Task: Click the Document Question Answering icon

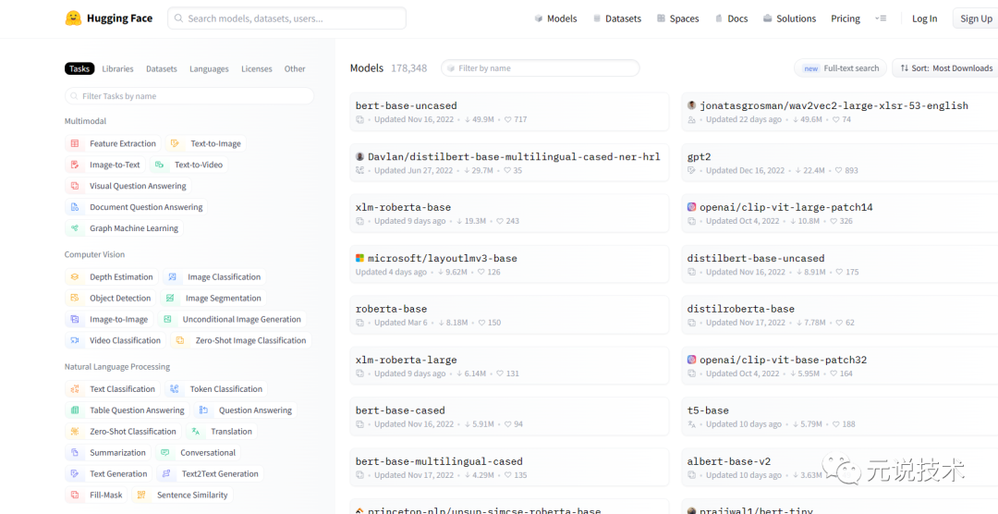Action: click(x=75, y=207)
